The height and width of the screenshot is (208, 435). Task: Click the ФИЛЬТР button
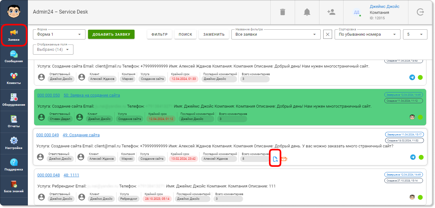[x=160, y=34]
